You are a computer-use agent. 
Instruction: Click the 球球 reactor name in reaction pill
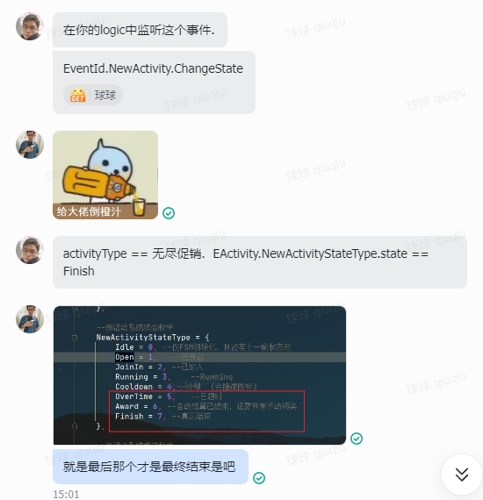(105, 95)
